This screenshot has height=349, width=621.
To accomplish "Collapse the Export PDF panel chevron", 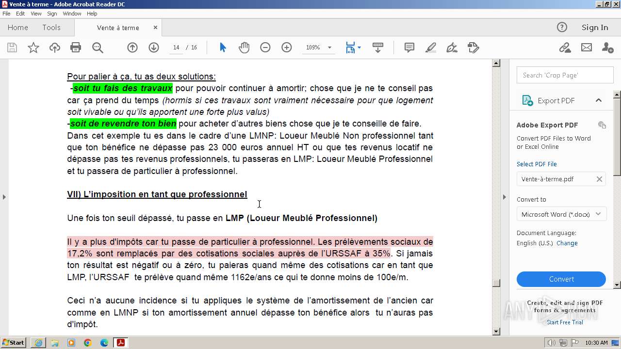I will 599,100.
